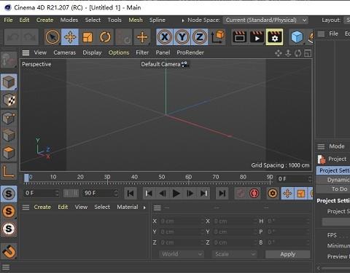Select Edges mode icon

[9, 135]
